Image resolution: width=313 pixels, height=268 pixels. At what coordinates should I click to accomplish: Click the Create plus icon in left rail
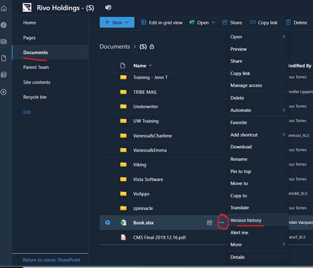point(4,92)
